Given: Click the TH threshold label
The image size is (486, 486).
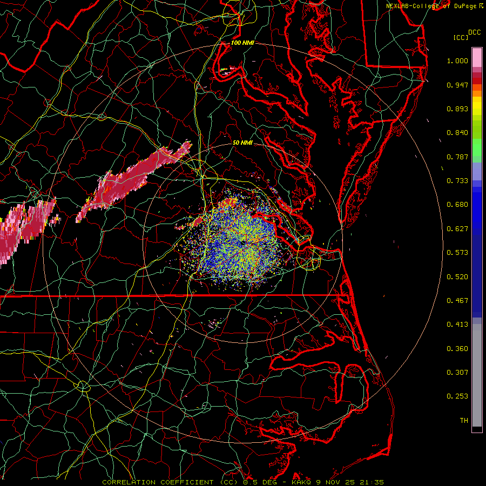Looking at the screenshot, I should [464, 421].
